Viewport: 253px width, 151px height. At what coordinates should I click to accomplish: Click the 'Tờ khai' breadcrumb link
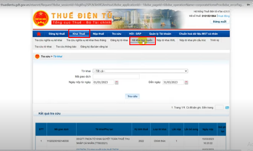click(x=58, y=57)
